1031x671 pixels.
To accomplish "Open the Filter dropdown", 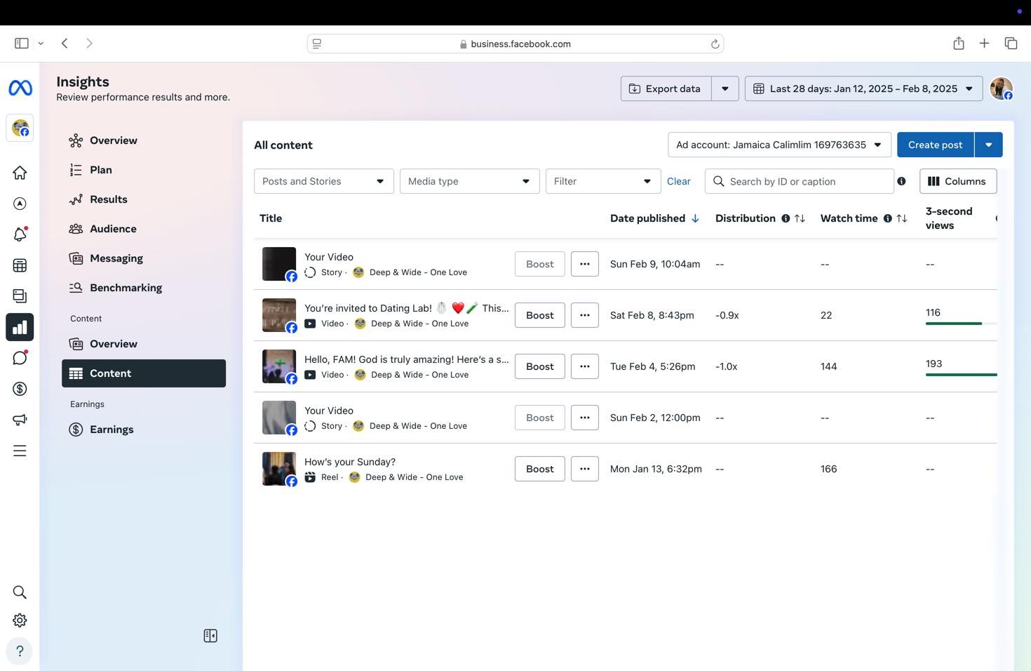I will click(x=602, y=181).
